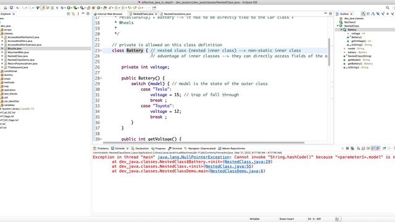Click the status bar icon at bottom right
Viewport: 395px width, 222px height.
point(337,219)
